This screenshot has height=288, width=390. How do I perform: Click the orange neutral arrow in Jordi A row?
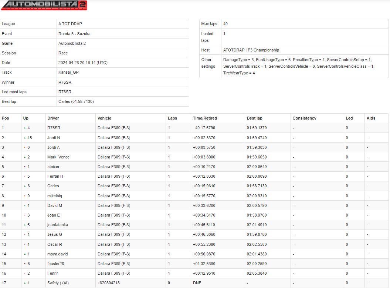coord(25,147)
